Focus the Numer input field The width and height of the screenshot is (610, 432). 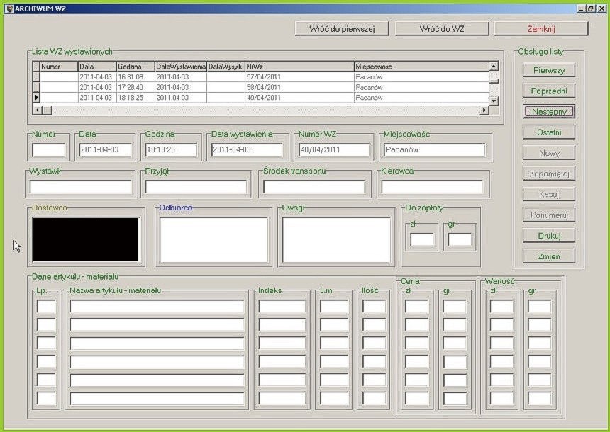tap(49, 150)
